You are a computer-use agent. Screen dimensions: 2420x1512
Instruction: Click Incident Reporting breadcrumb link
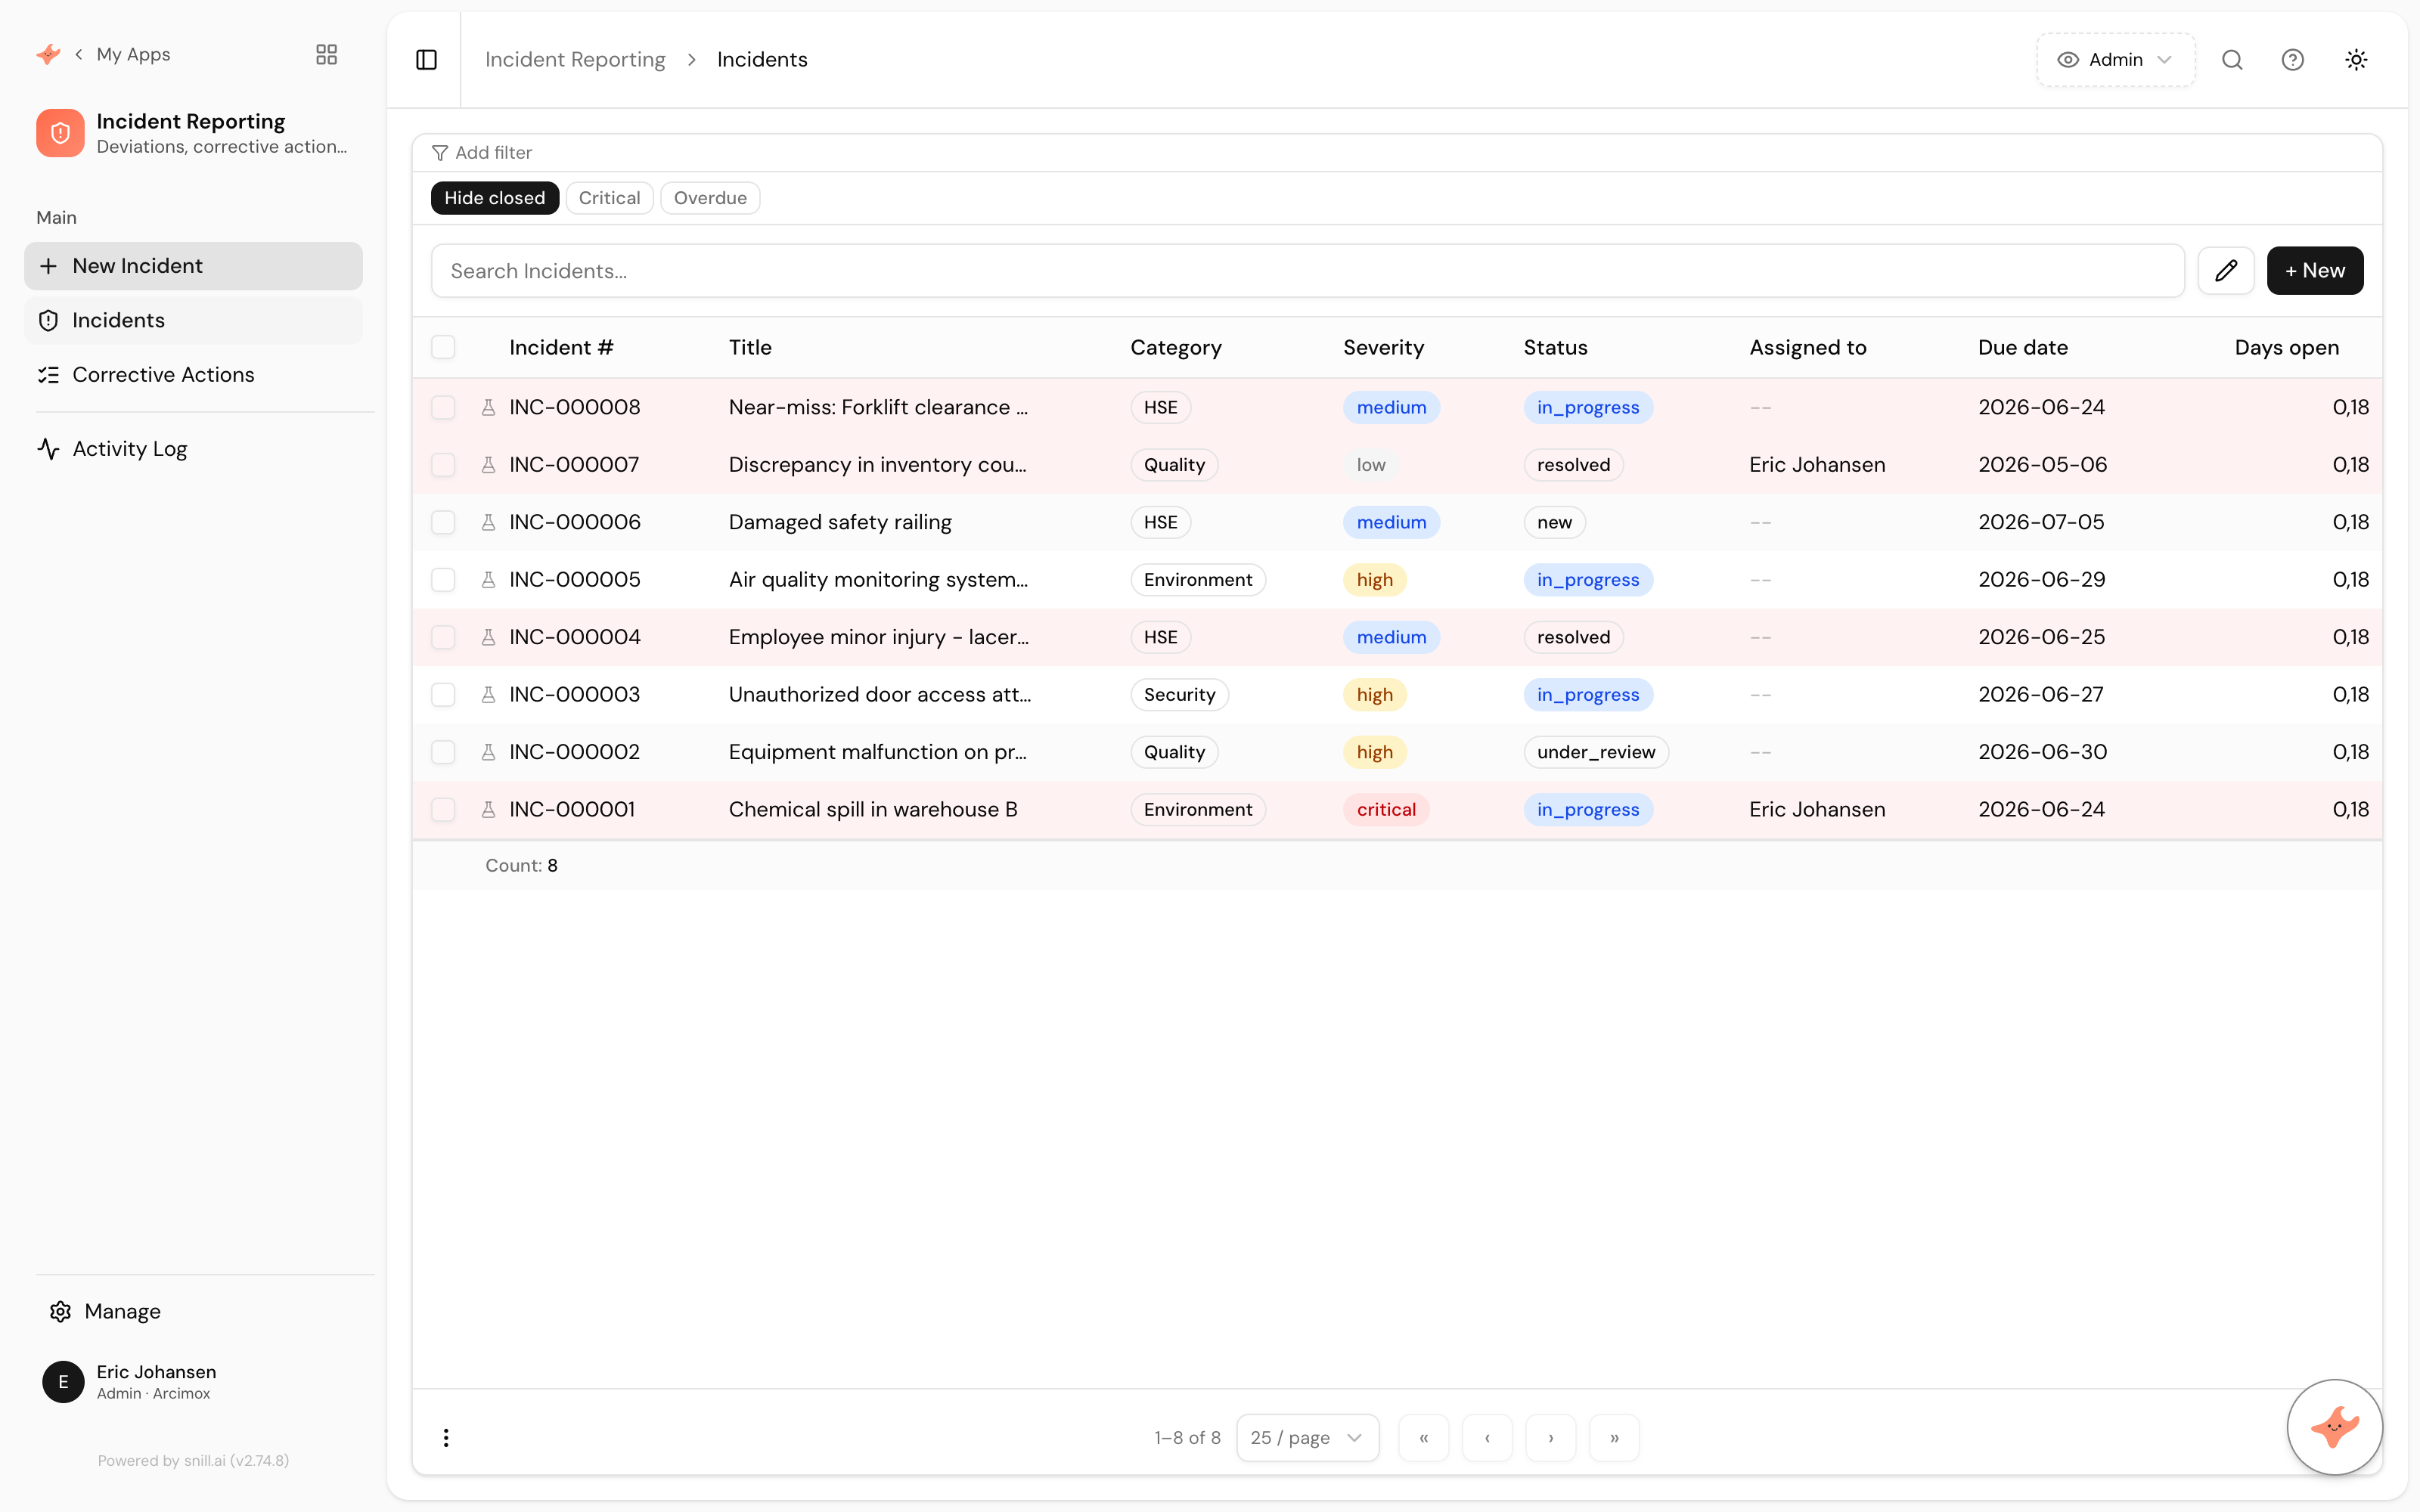[575, 60]
